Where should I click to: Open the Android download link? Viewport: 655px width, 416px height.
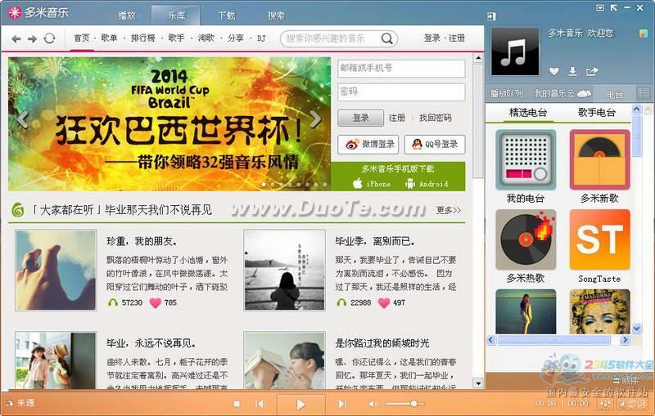coord(427,184)
